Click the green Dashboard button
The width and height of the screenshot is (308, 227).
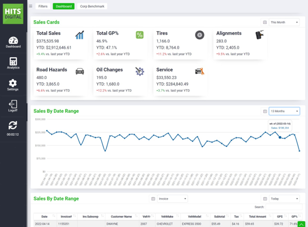pyautogui.click(x=63, y=7)
